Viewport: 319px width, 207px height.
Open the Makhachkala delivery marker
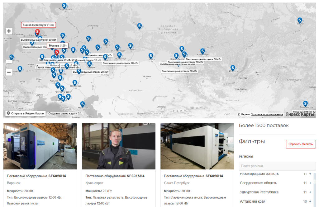click(82, 104)
